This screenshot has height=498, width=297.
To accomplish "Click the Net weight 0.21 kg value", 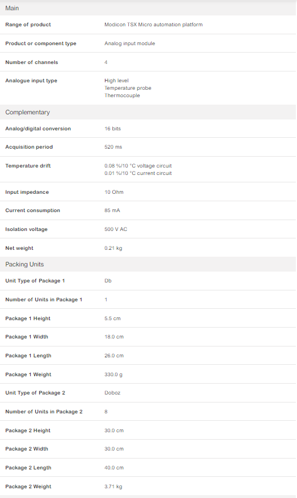I will point(113,248).
